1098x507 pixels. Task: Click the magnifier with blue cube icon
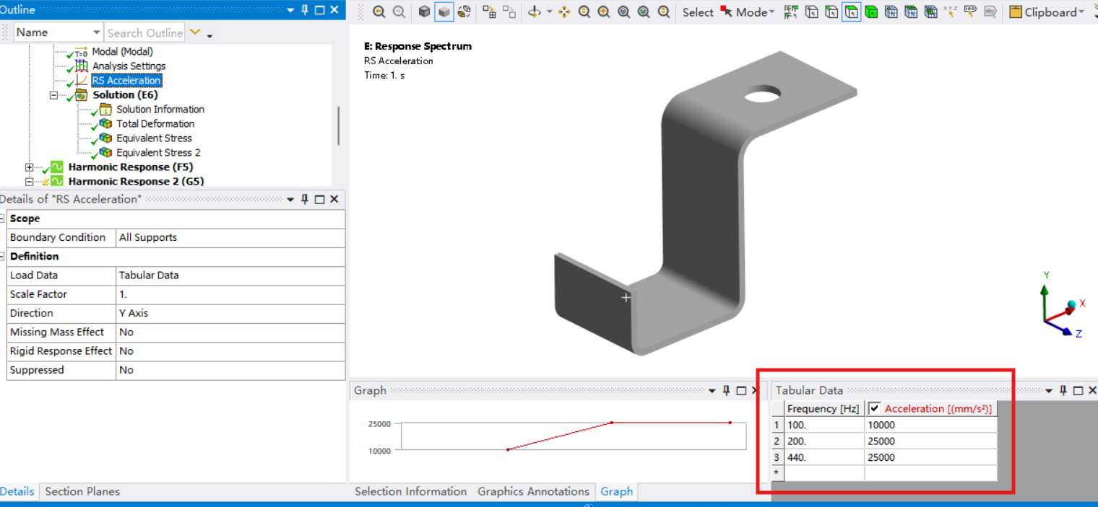(623, 12)
